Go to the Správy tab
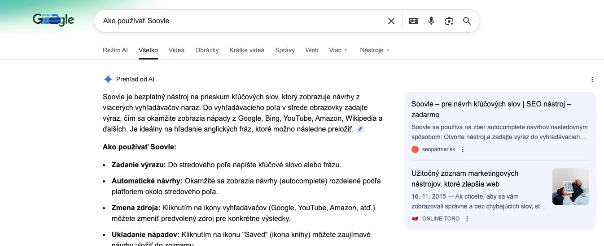This screenshot has height=246, width=604. [285, 50]
